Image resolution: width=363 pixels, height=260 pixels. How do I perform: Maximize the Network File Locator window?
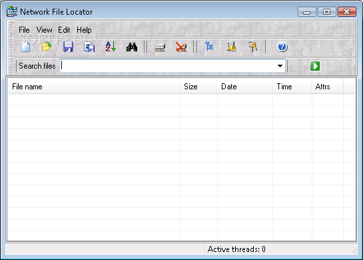(x=326, y=11)
